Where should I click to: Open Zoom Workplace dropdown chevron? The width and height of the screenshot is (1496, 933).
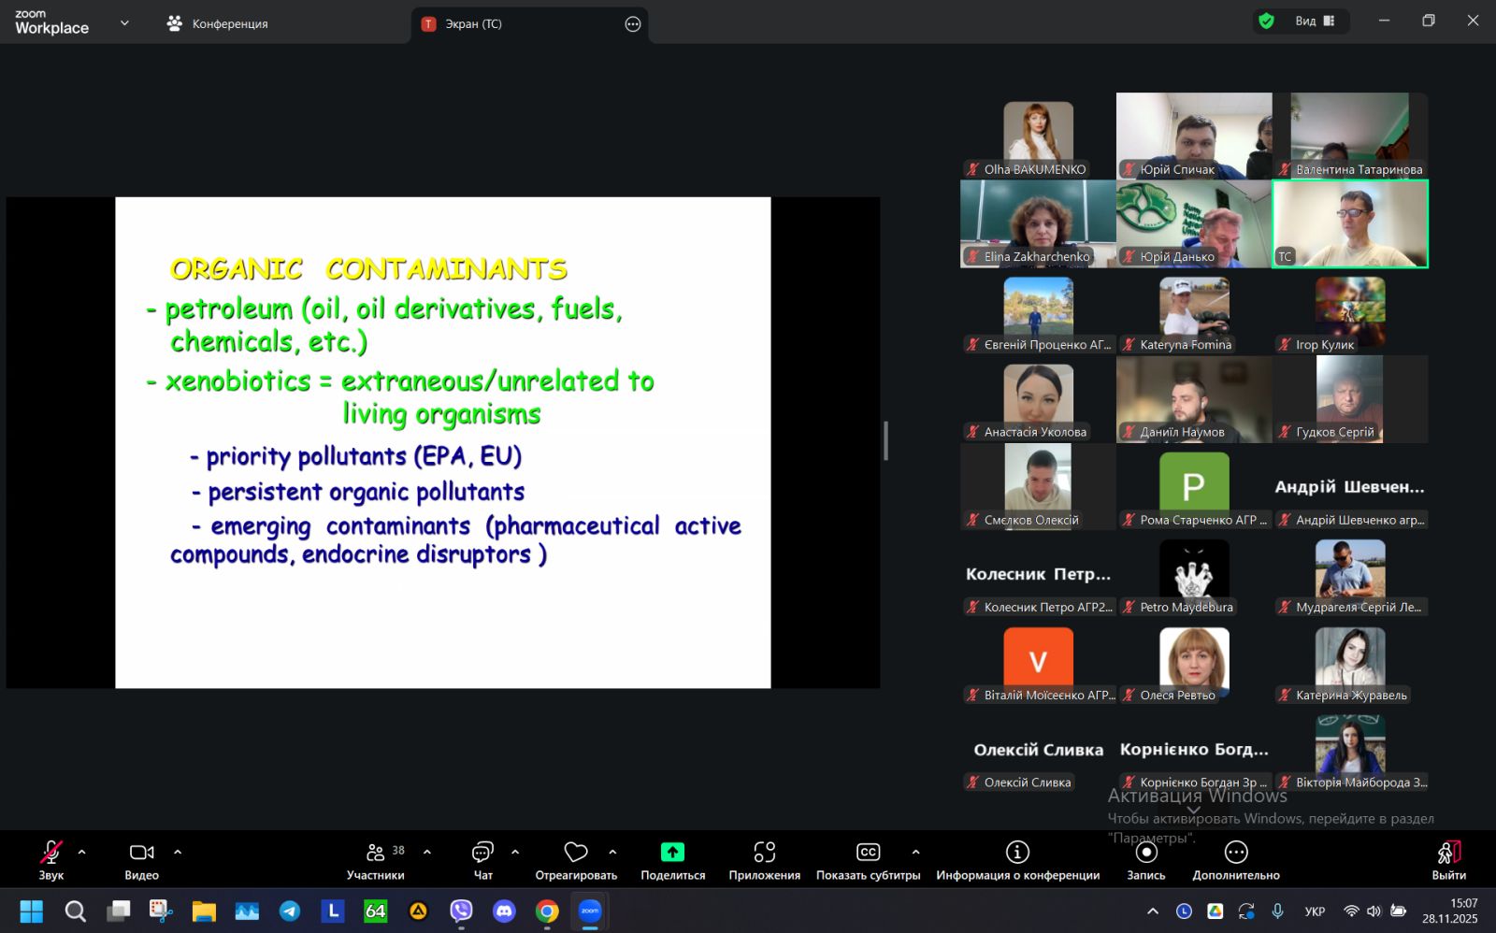124,23
